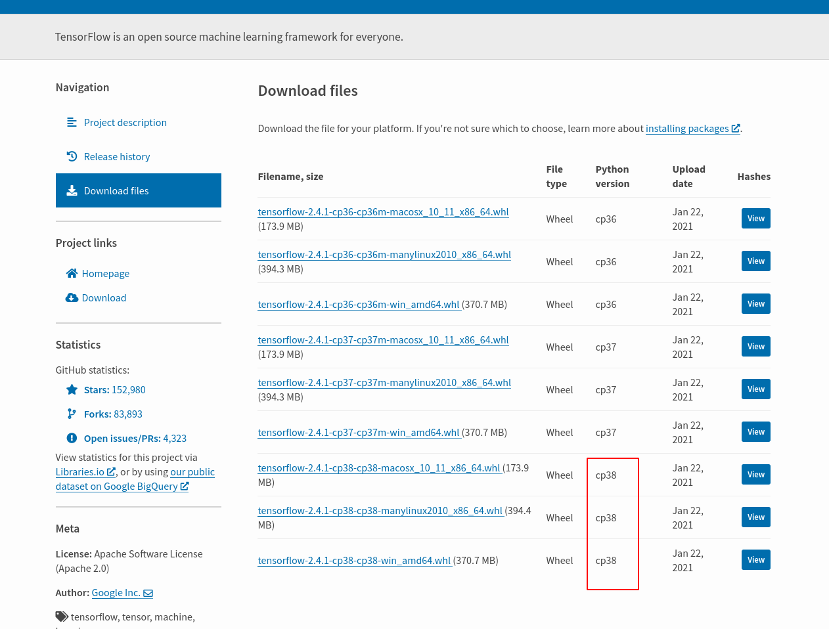Viewport: 829px width, 629px height.
Task: Click the Project description list icon
Action: [72, 122]
